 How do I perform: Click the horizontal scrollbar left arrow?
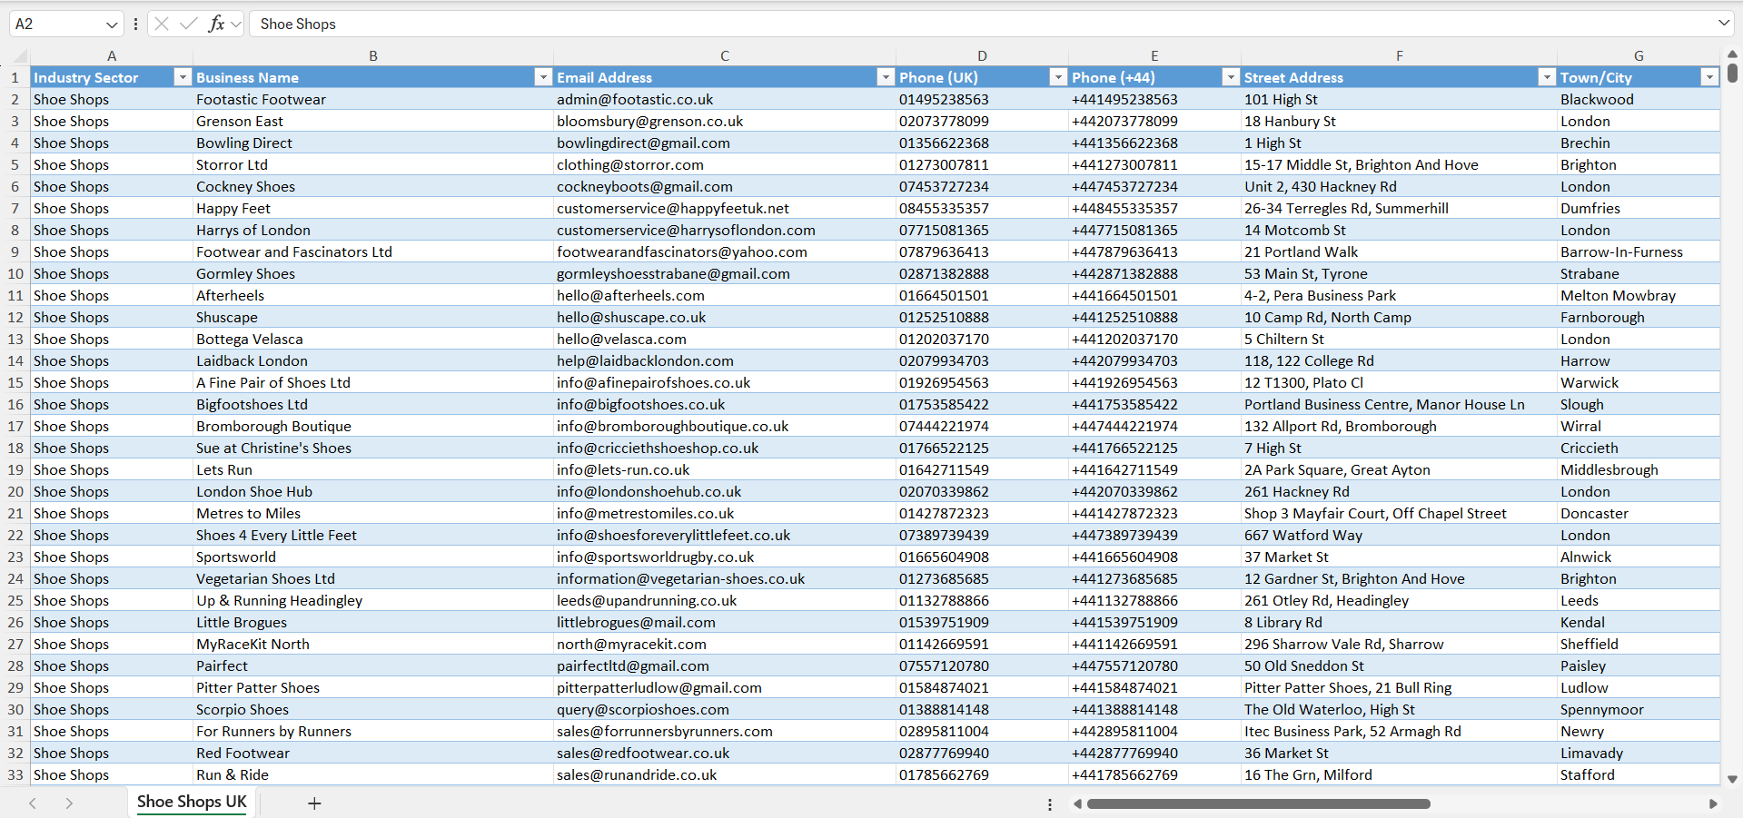pos(1077,803)
